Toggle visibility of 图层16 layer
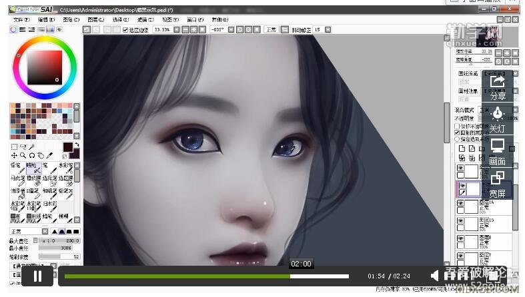Viewport: 525px width, 297px height. pos(461,204)
